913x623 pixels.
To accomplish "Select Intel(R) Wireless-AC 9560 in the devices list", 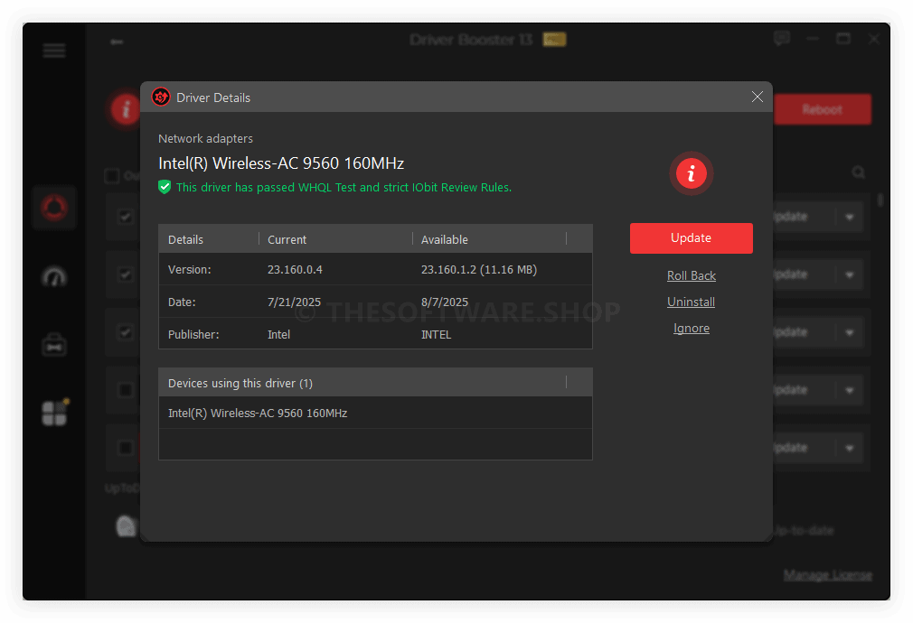I will coord(258,414).
